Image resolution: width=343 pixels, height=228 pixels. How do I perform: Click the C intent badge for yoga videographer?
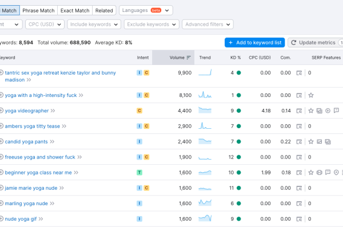click(139, 111)
